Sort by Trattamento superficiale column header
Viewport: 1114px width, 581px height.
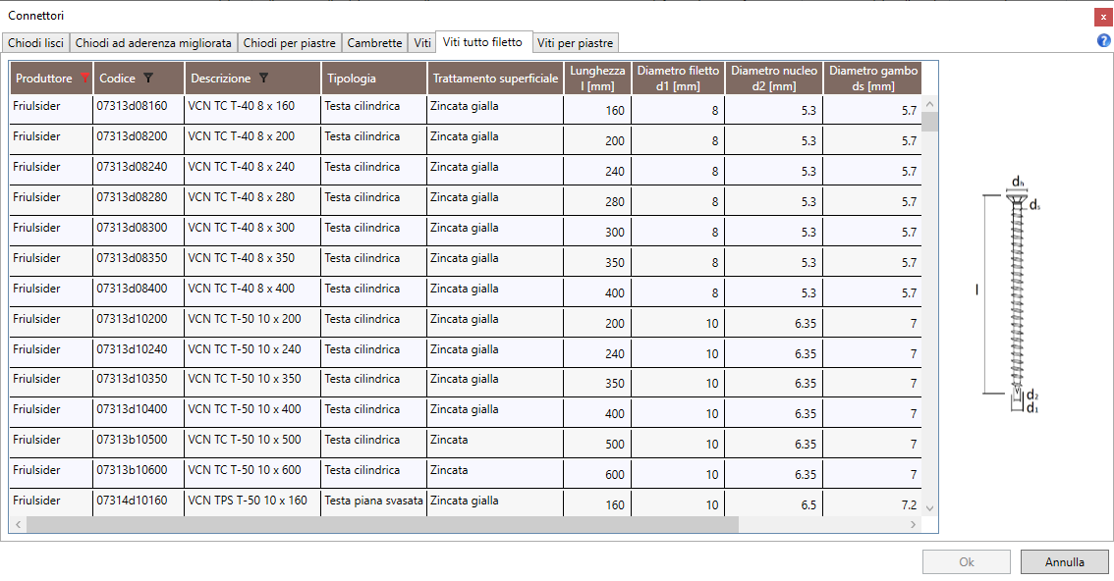click(x=495, y=79)
